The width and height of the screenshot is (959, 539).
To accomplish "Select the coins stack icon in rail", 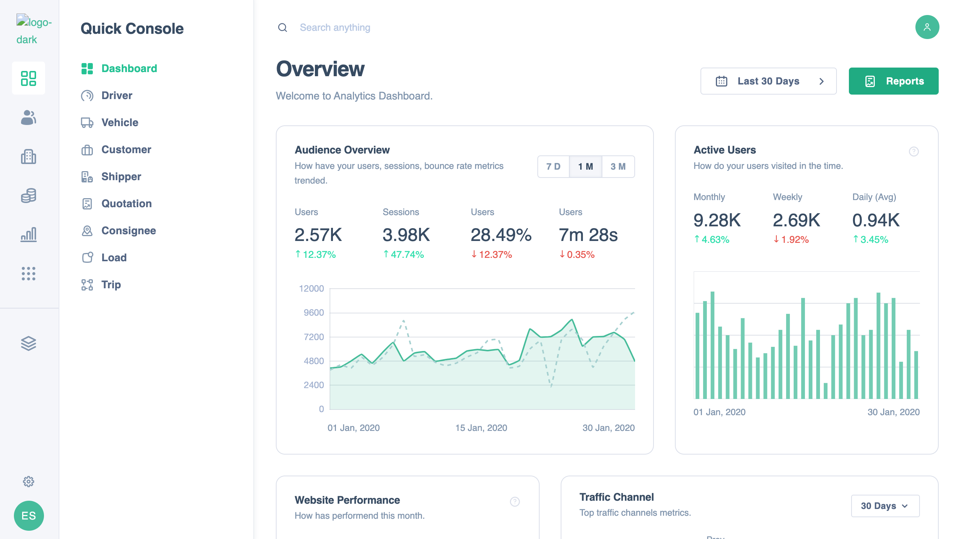I will [x=29, y=196].
